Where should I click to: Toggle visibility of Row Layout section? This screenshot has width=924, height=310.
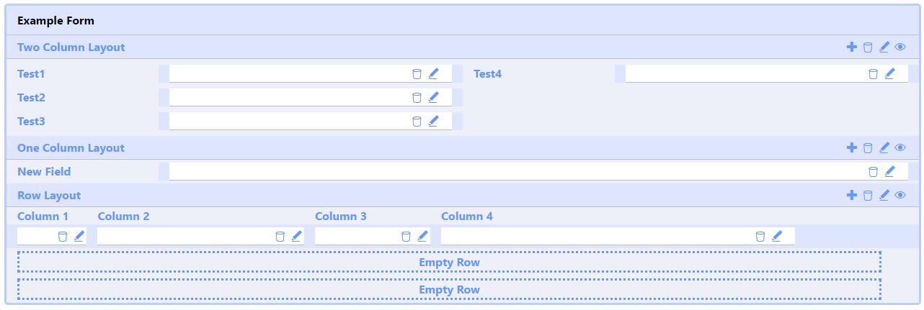(900, 195)
